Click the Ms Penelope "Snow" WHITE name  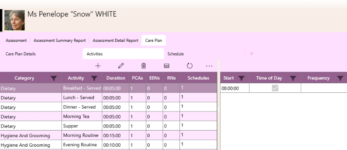[72, 14]
